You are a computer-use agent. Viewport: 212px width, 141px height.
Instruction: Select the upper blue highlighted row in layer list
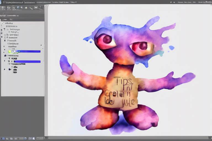pyautogui.click(x=24, y=51)
